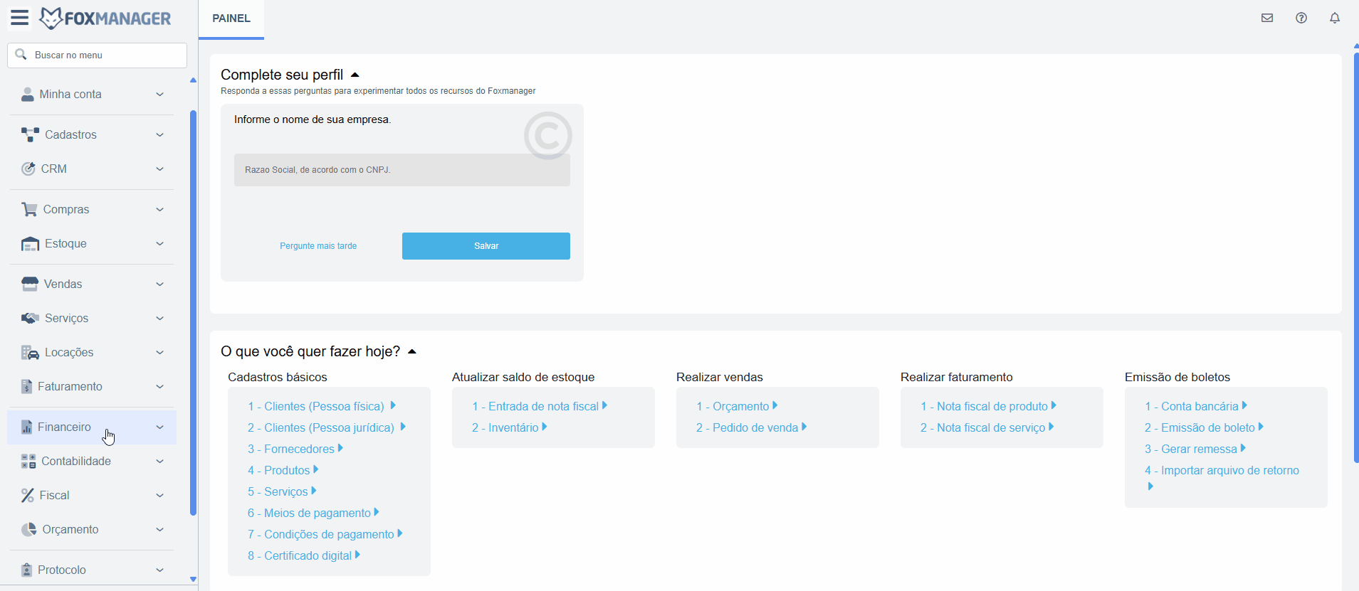Expand the Faturamento menu chevron
The height and width of the screenshot is (591, 1359).
(x=159, y=387)
